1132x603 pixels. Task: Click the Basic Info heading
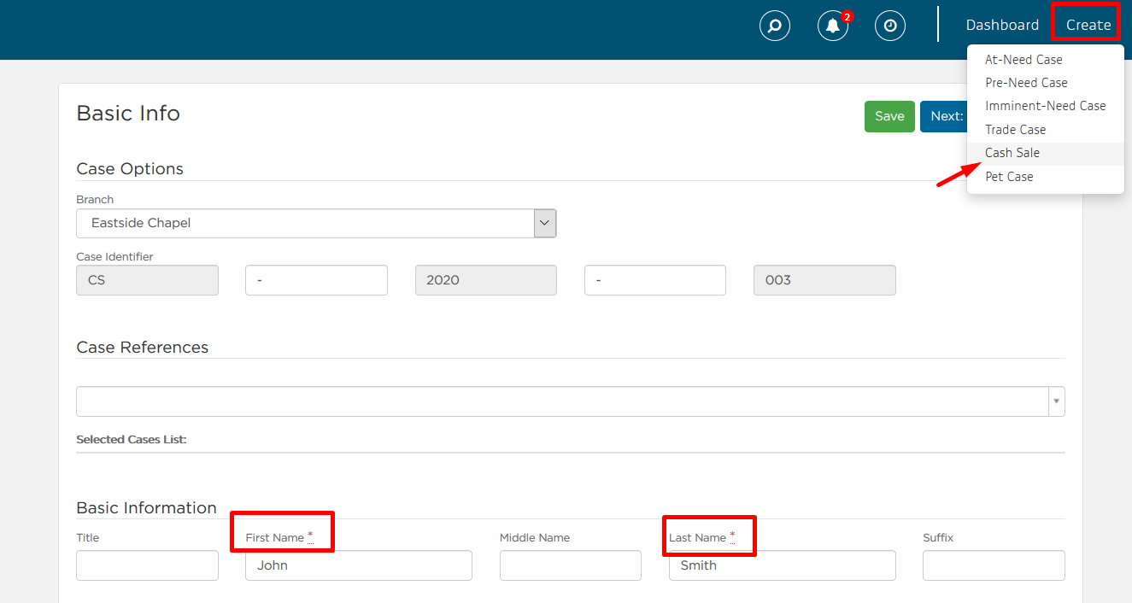pos(128,114)
